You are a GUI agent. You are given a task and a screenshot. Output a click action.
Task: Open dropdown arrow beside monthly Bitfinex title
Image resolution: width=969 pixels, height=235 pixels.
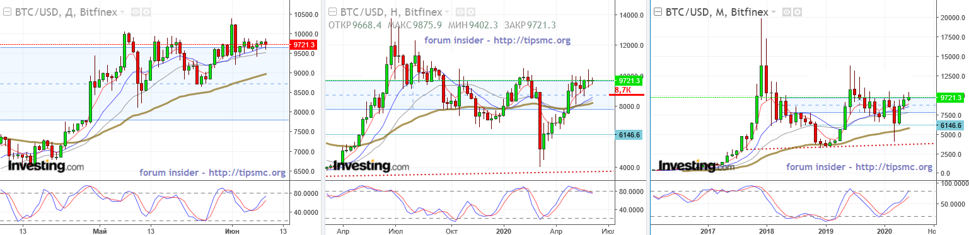[x=773, y=12]
